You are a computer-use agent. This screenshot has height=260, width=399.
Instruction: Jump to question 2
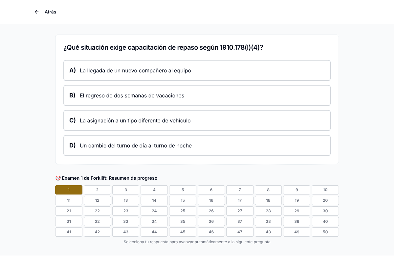point(97,190)
